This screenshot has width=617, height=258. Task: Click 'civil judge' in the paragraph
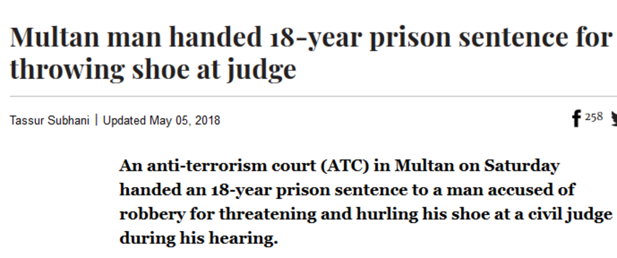(x=569, y=214)
